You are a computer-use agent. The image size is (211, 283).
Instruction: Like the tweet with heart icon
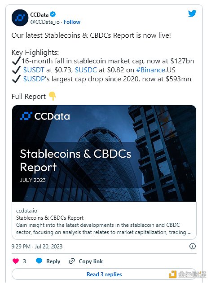(16, 261)
